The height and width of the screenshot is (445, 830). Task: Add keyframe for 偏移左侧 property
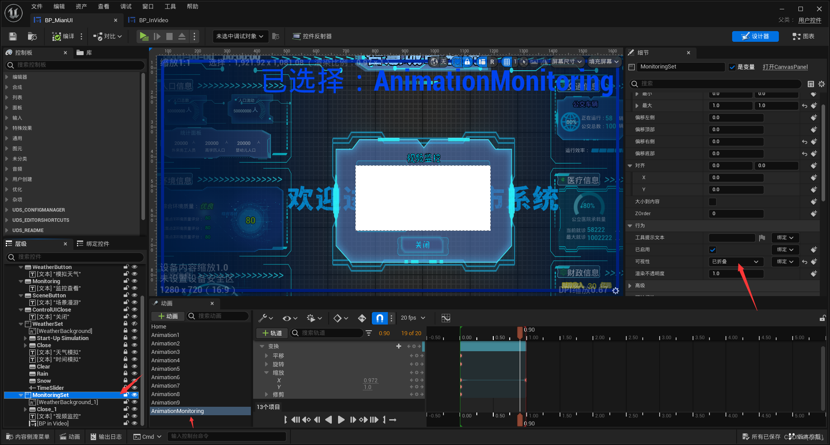(x=814, y=118)
